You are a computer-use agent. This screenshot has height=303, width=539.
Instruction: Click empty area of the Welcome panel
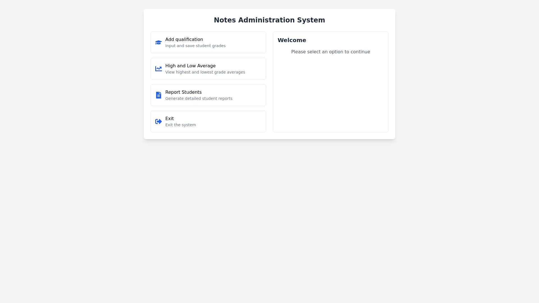pos(330,95)
